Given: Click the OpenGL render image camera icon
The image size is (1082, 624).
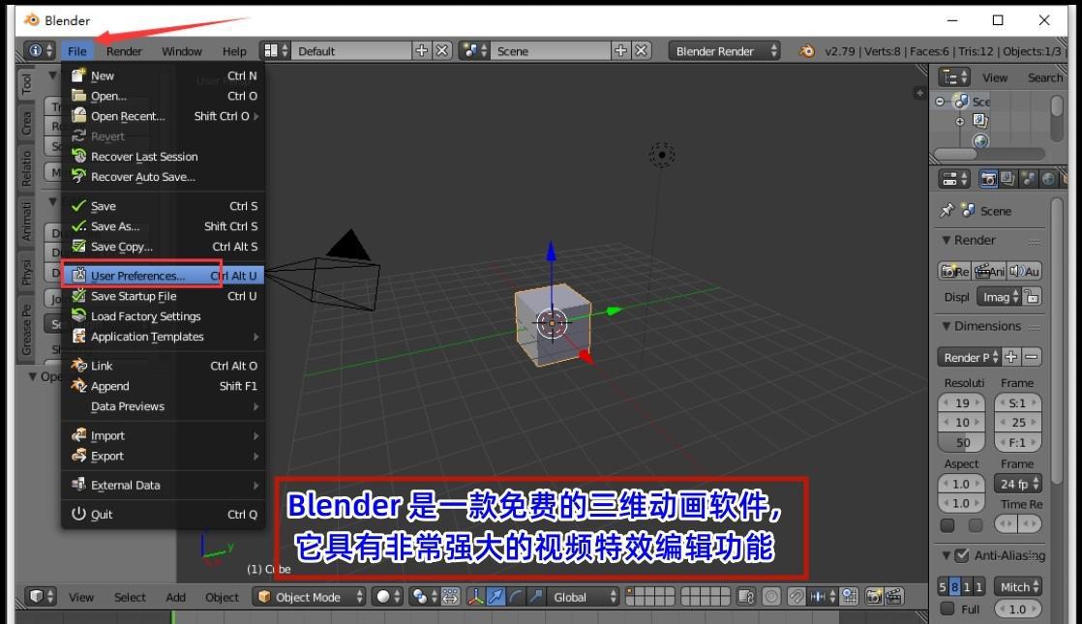Looking at the screenshot, I should (874, 597).
